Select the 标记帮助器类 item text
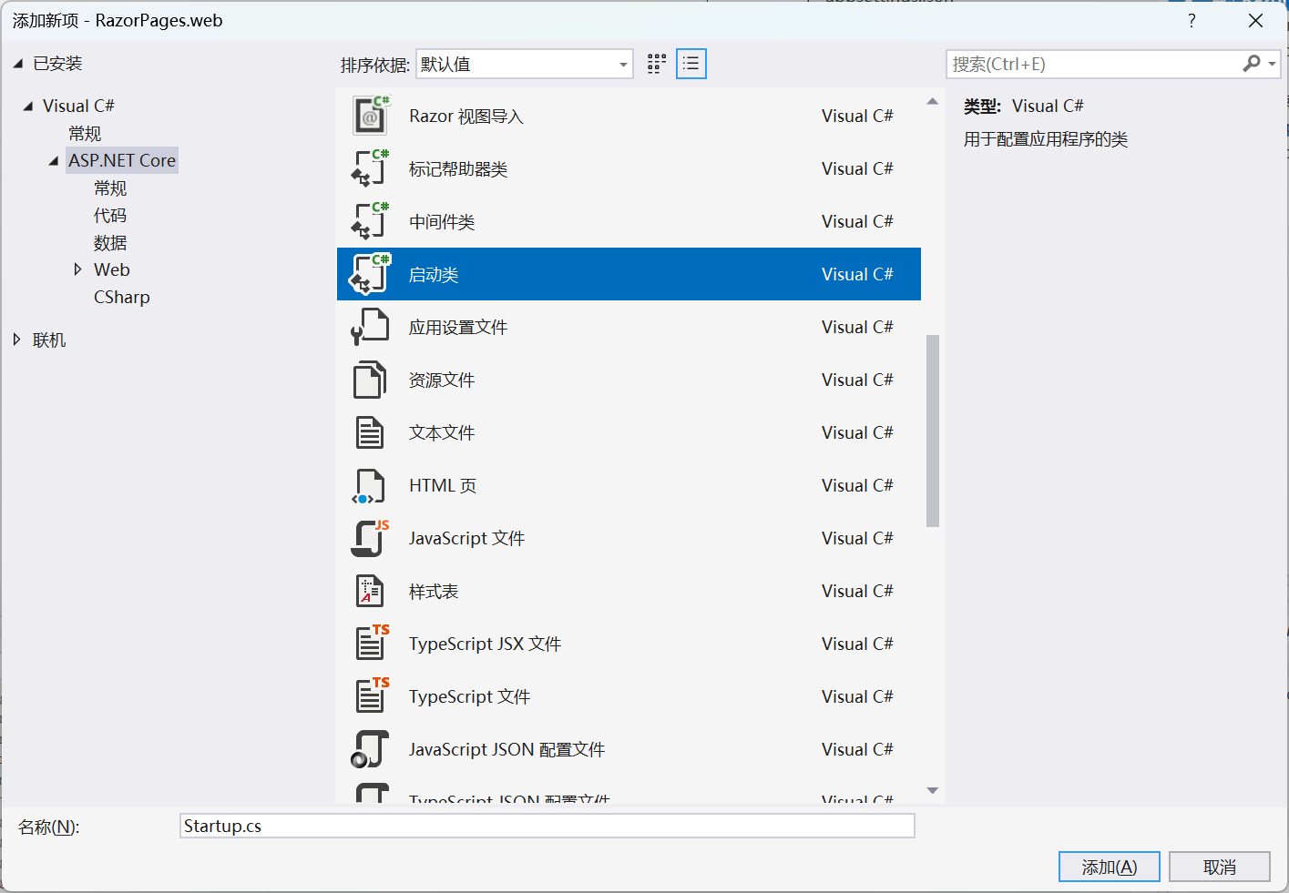Viewport: 1289px width, 893px height. click(458, 169)
